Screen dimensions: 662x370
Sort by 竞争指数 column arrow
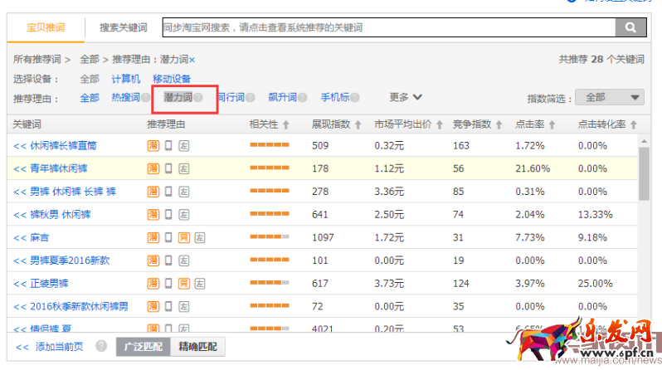click(497, 124)
